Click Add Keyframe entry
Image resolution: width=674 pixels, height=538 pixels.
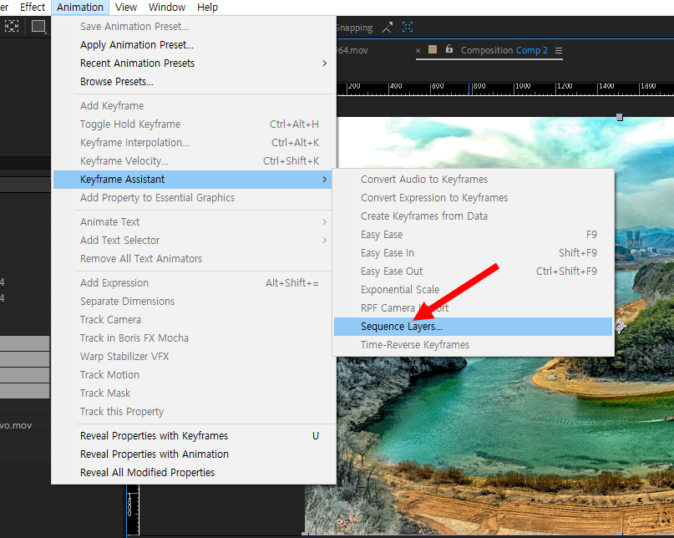point(194,106)
